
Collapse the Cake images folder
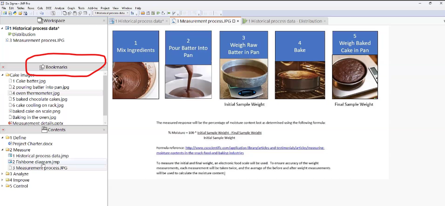click(x=3, y=75)
